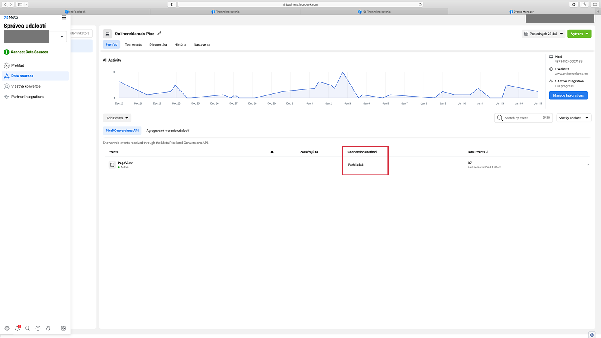
Task: Open the Všetky udalosti filter dropdown
Action: tap(574, 118)
